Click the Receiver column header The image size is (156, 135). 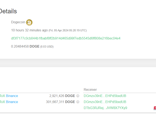90,89
